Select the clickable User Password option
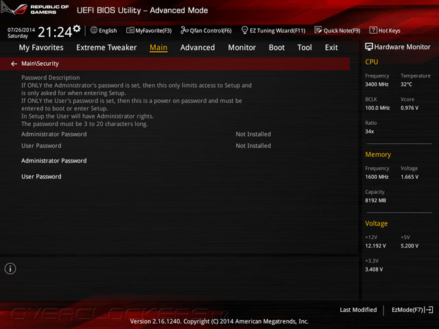Screen dimensions: 439x329 41,177
